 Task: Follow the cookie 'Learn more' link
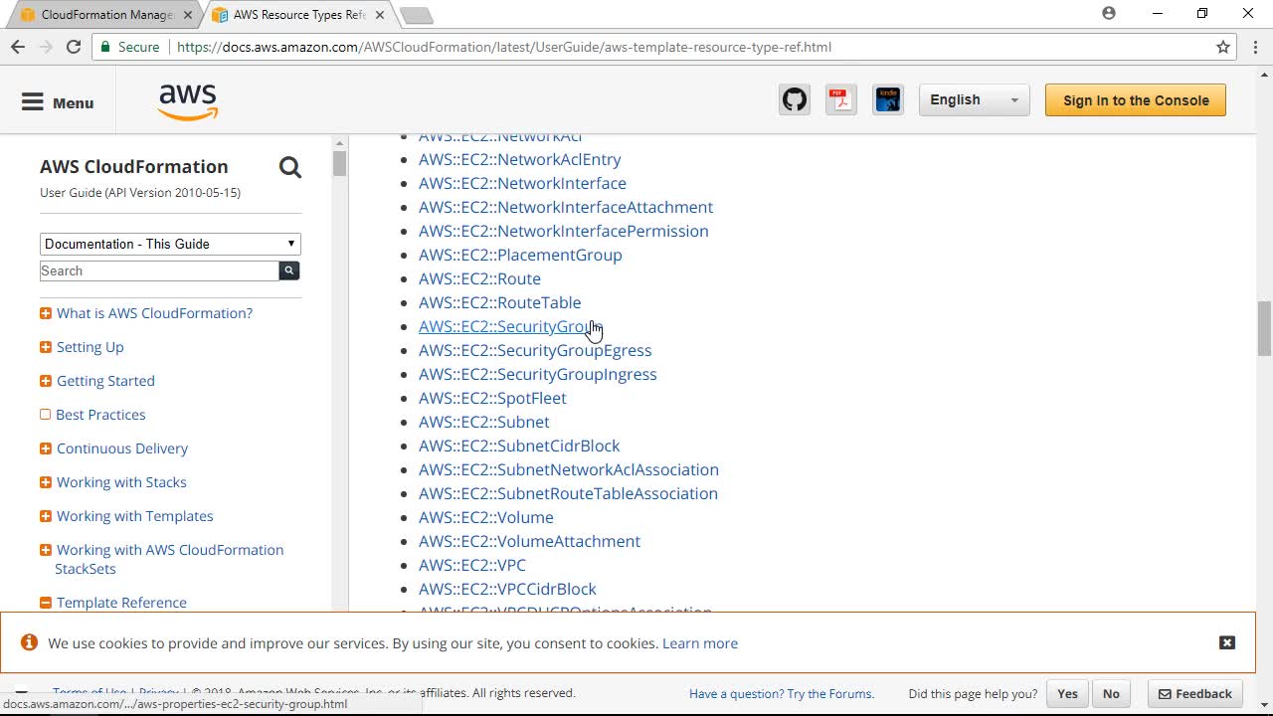[700, 643]
